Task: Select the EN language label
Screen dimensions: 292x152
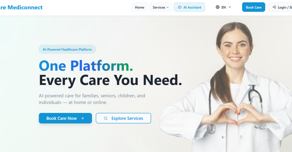Action: [223, 7]
